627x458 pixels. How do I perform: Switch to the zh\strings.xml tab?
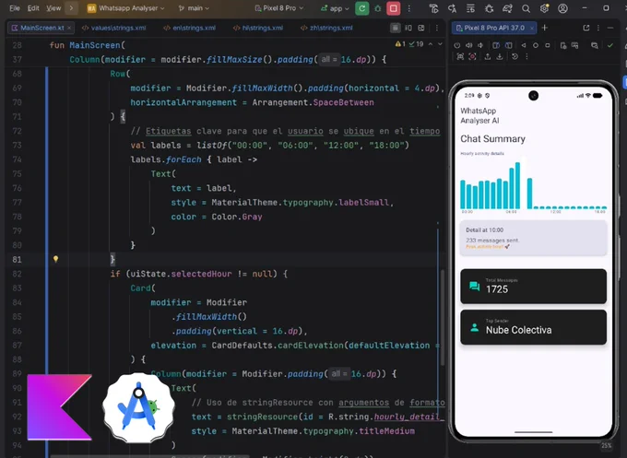(x=326, y=28)
